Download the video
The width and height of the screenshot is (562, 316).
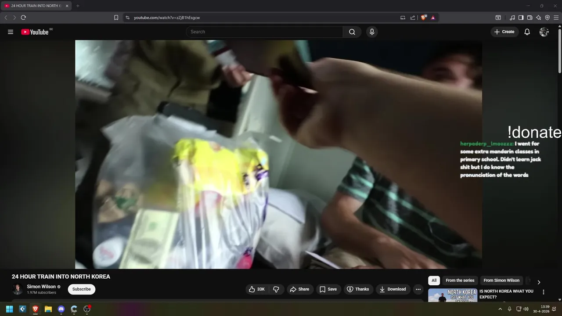click(393, 289)
